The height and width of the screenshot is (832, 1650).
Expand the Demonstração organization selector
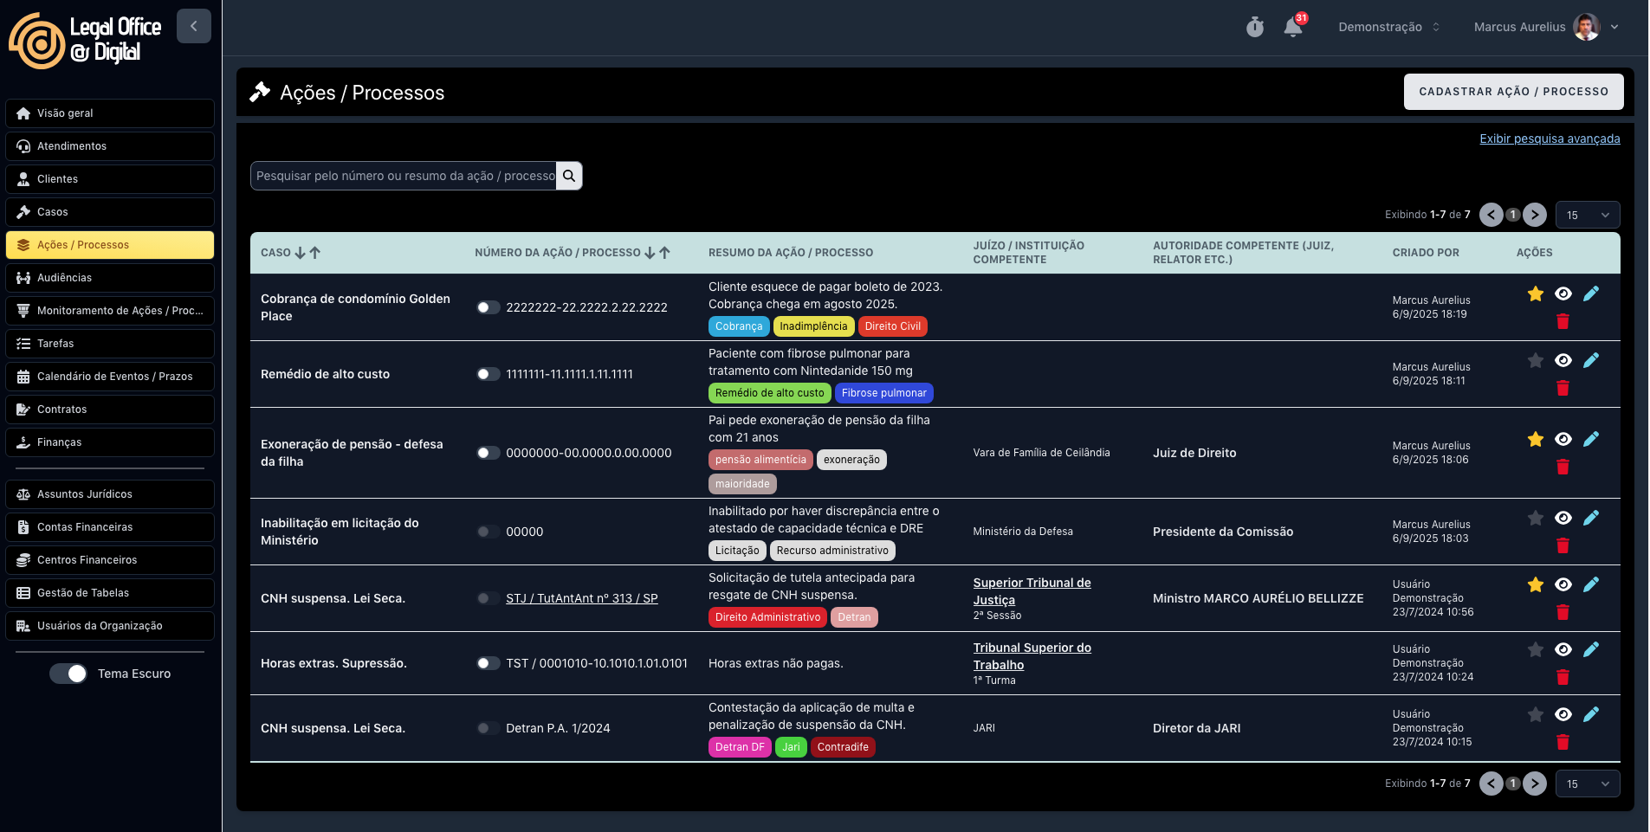pos(1388,28)
